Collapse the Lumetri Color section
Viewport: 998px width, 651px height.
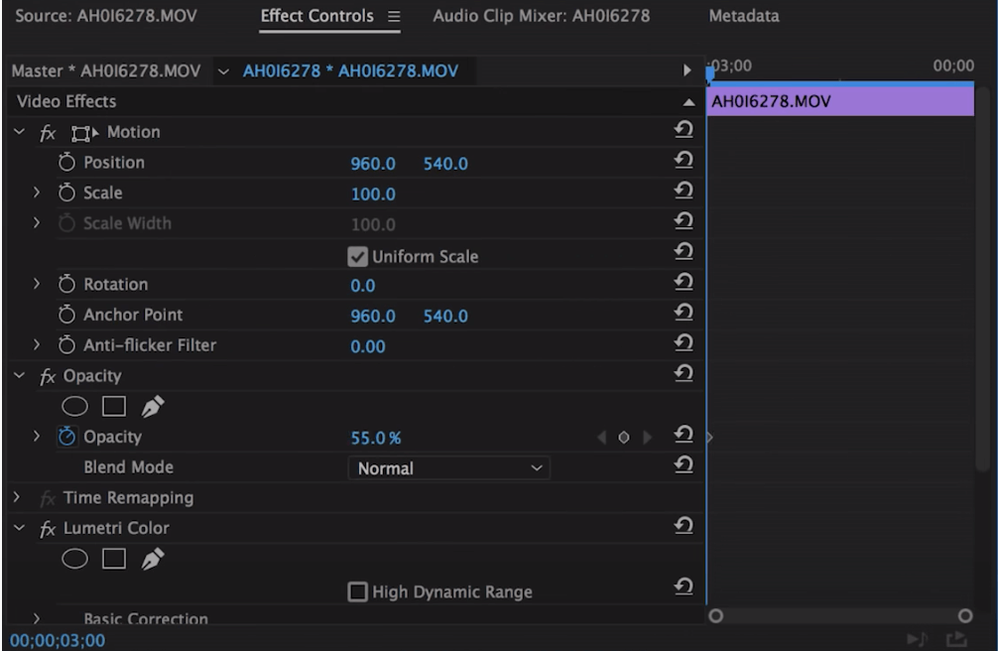(x=19, y=527)
